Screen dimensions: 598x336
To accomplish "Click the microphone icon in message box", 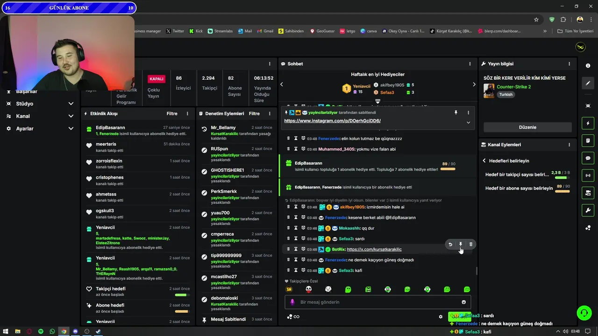I will pos(292,302).
